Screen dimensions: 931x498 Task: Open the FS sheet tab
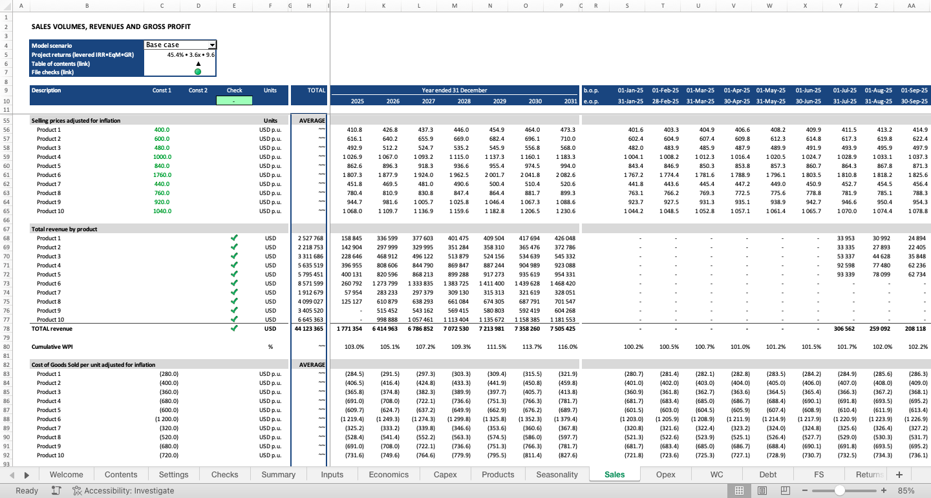tap(819, 475)
